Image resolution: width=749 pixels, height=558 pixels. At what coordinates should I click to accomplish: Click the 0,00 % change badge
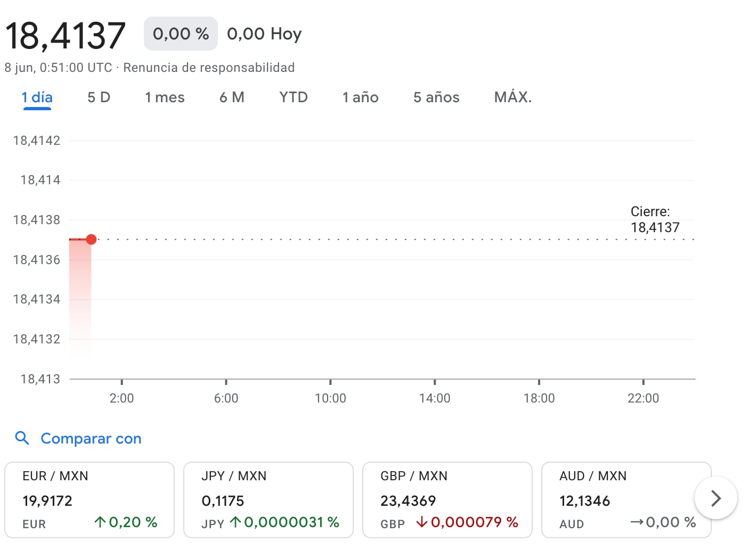181,34
